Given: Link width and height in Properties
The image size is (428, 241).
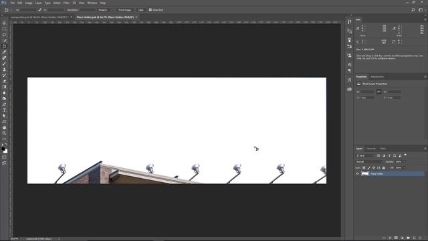Looking at the screenshot, I should (379, 92).
